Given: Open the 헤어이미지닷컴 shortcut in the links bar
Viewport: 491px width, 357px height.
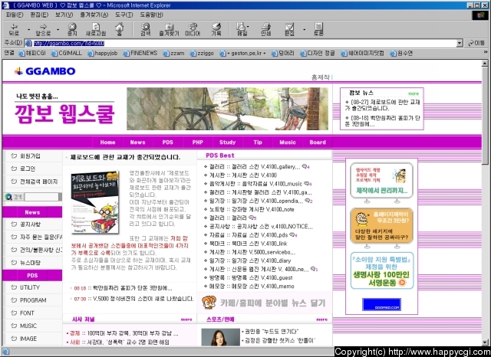Looking at the screenshot, I should coord(363,54).
